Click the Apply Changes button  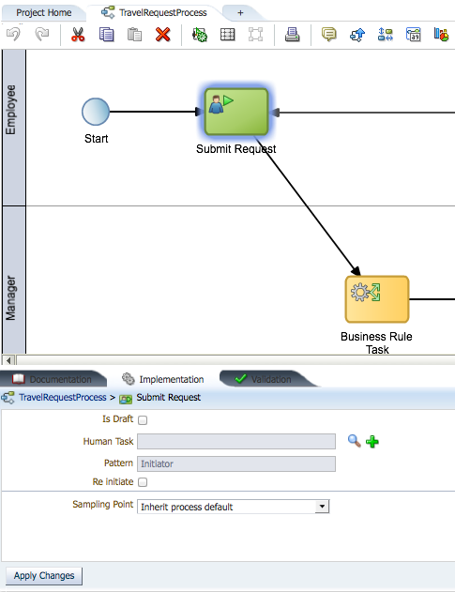(x=44, y=576)
